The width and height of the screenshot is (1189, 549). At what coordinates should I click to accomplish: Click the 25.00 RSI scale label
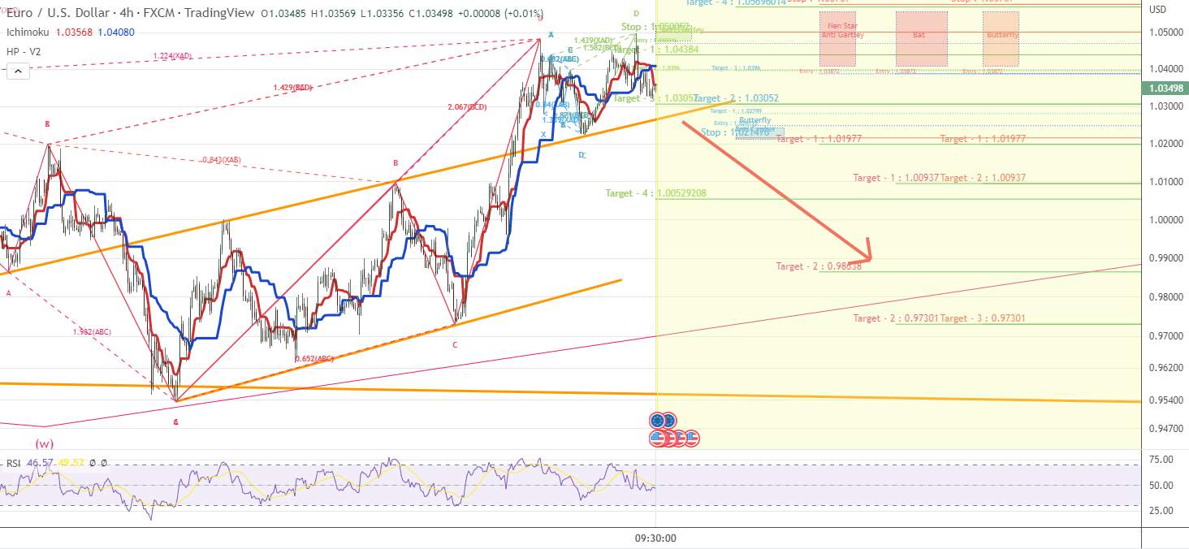point(1163,511)
